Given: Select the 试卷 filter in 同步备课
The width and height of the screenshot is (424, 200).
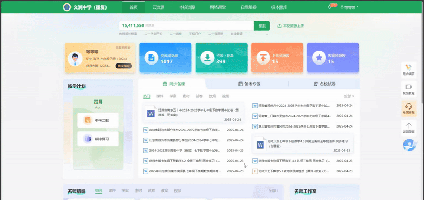Looking at the screenshot, I should tap(199, 96).
